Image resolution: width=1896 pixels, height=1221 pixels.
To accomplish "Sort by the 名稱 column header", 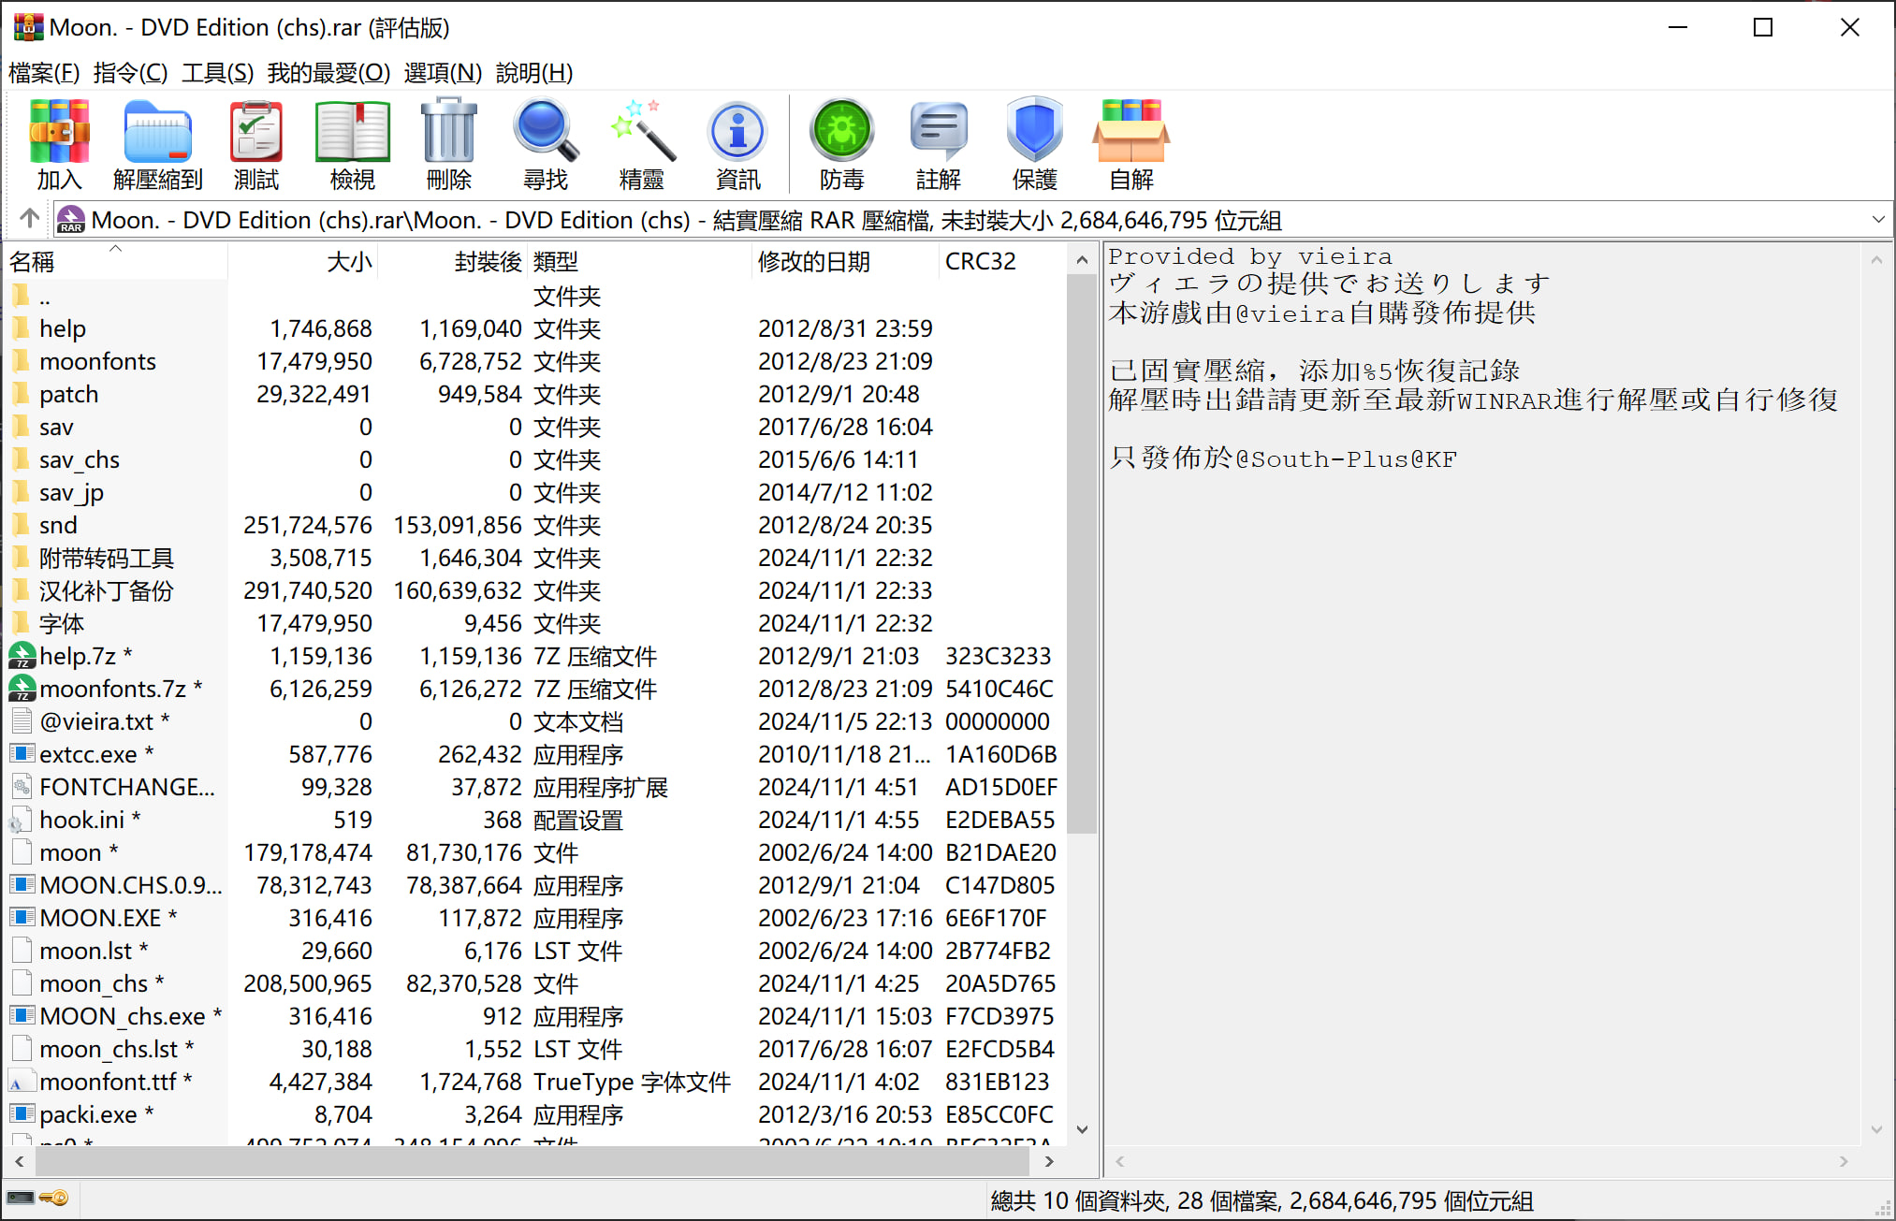I will click(x=32, y=261).
